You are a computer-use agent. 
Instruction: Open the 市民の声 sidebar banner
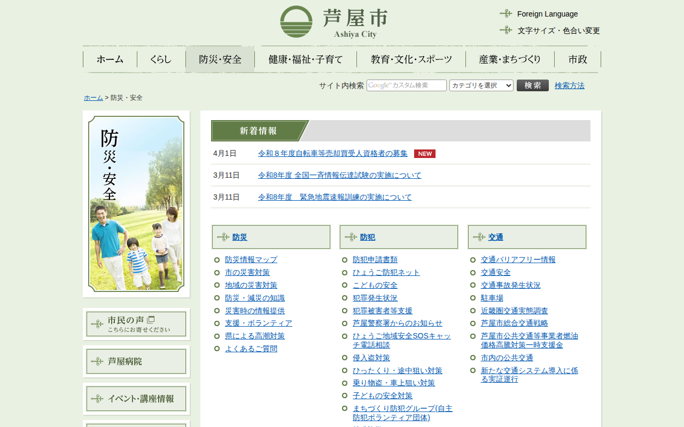(x=136, y=324)
